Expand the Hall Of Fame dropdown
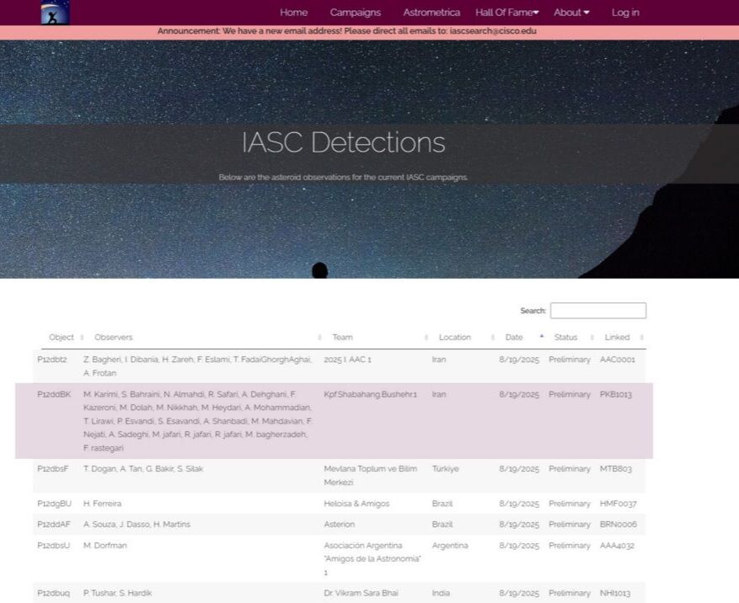 point(506,13)
